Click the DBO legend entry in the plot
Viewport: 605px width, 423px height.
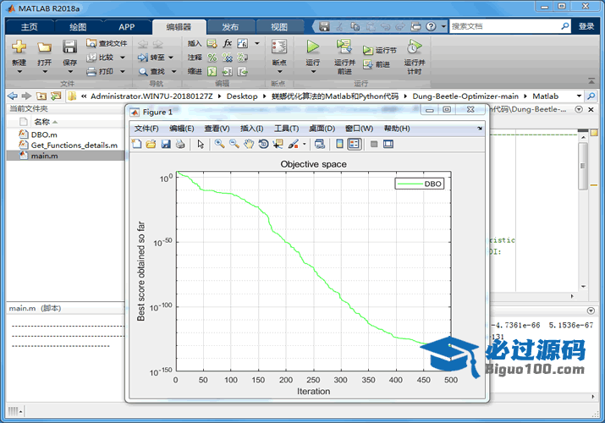tap(419, 184)
